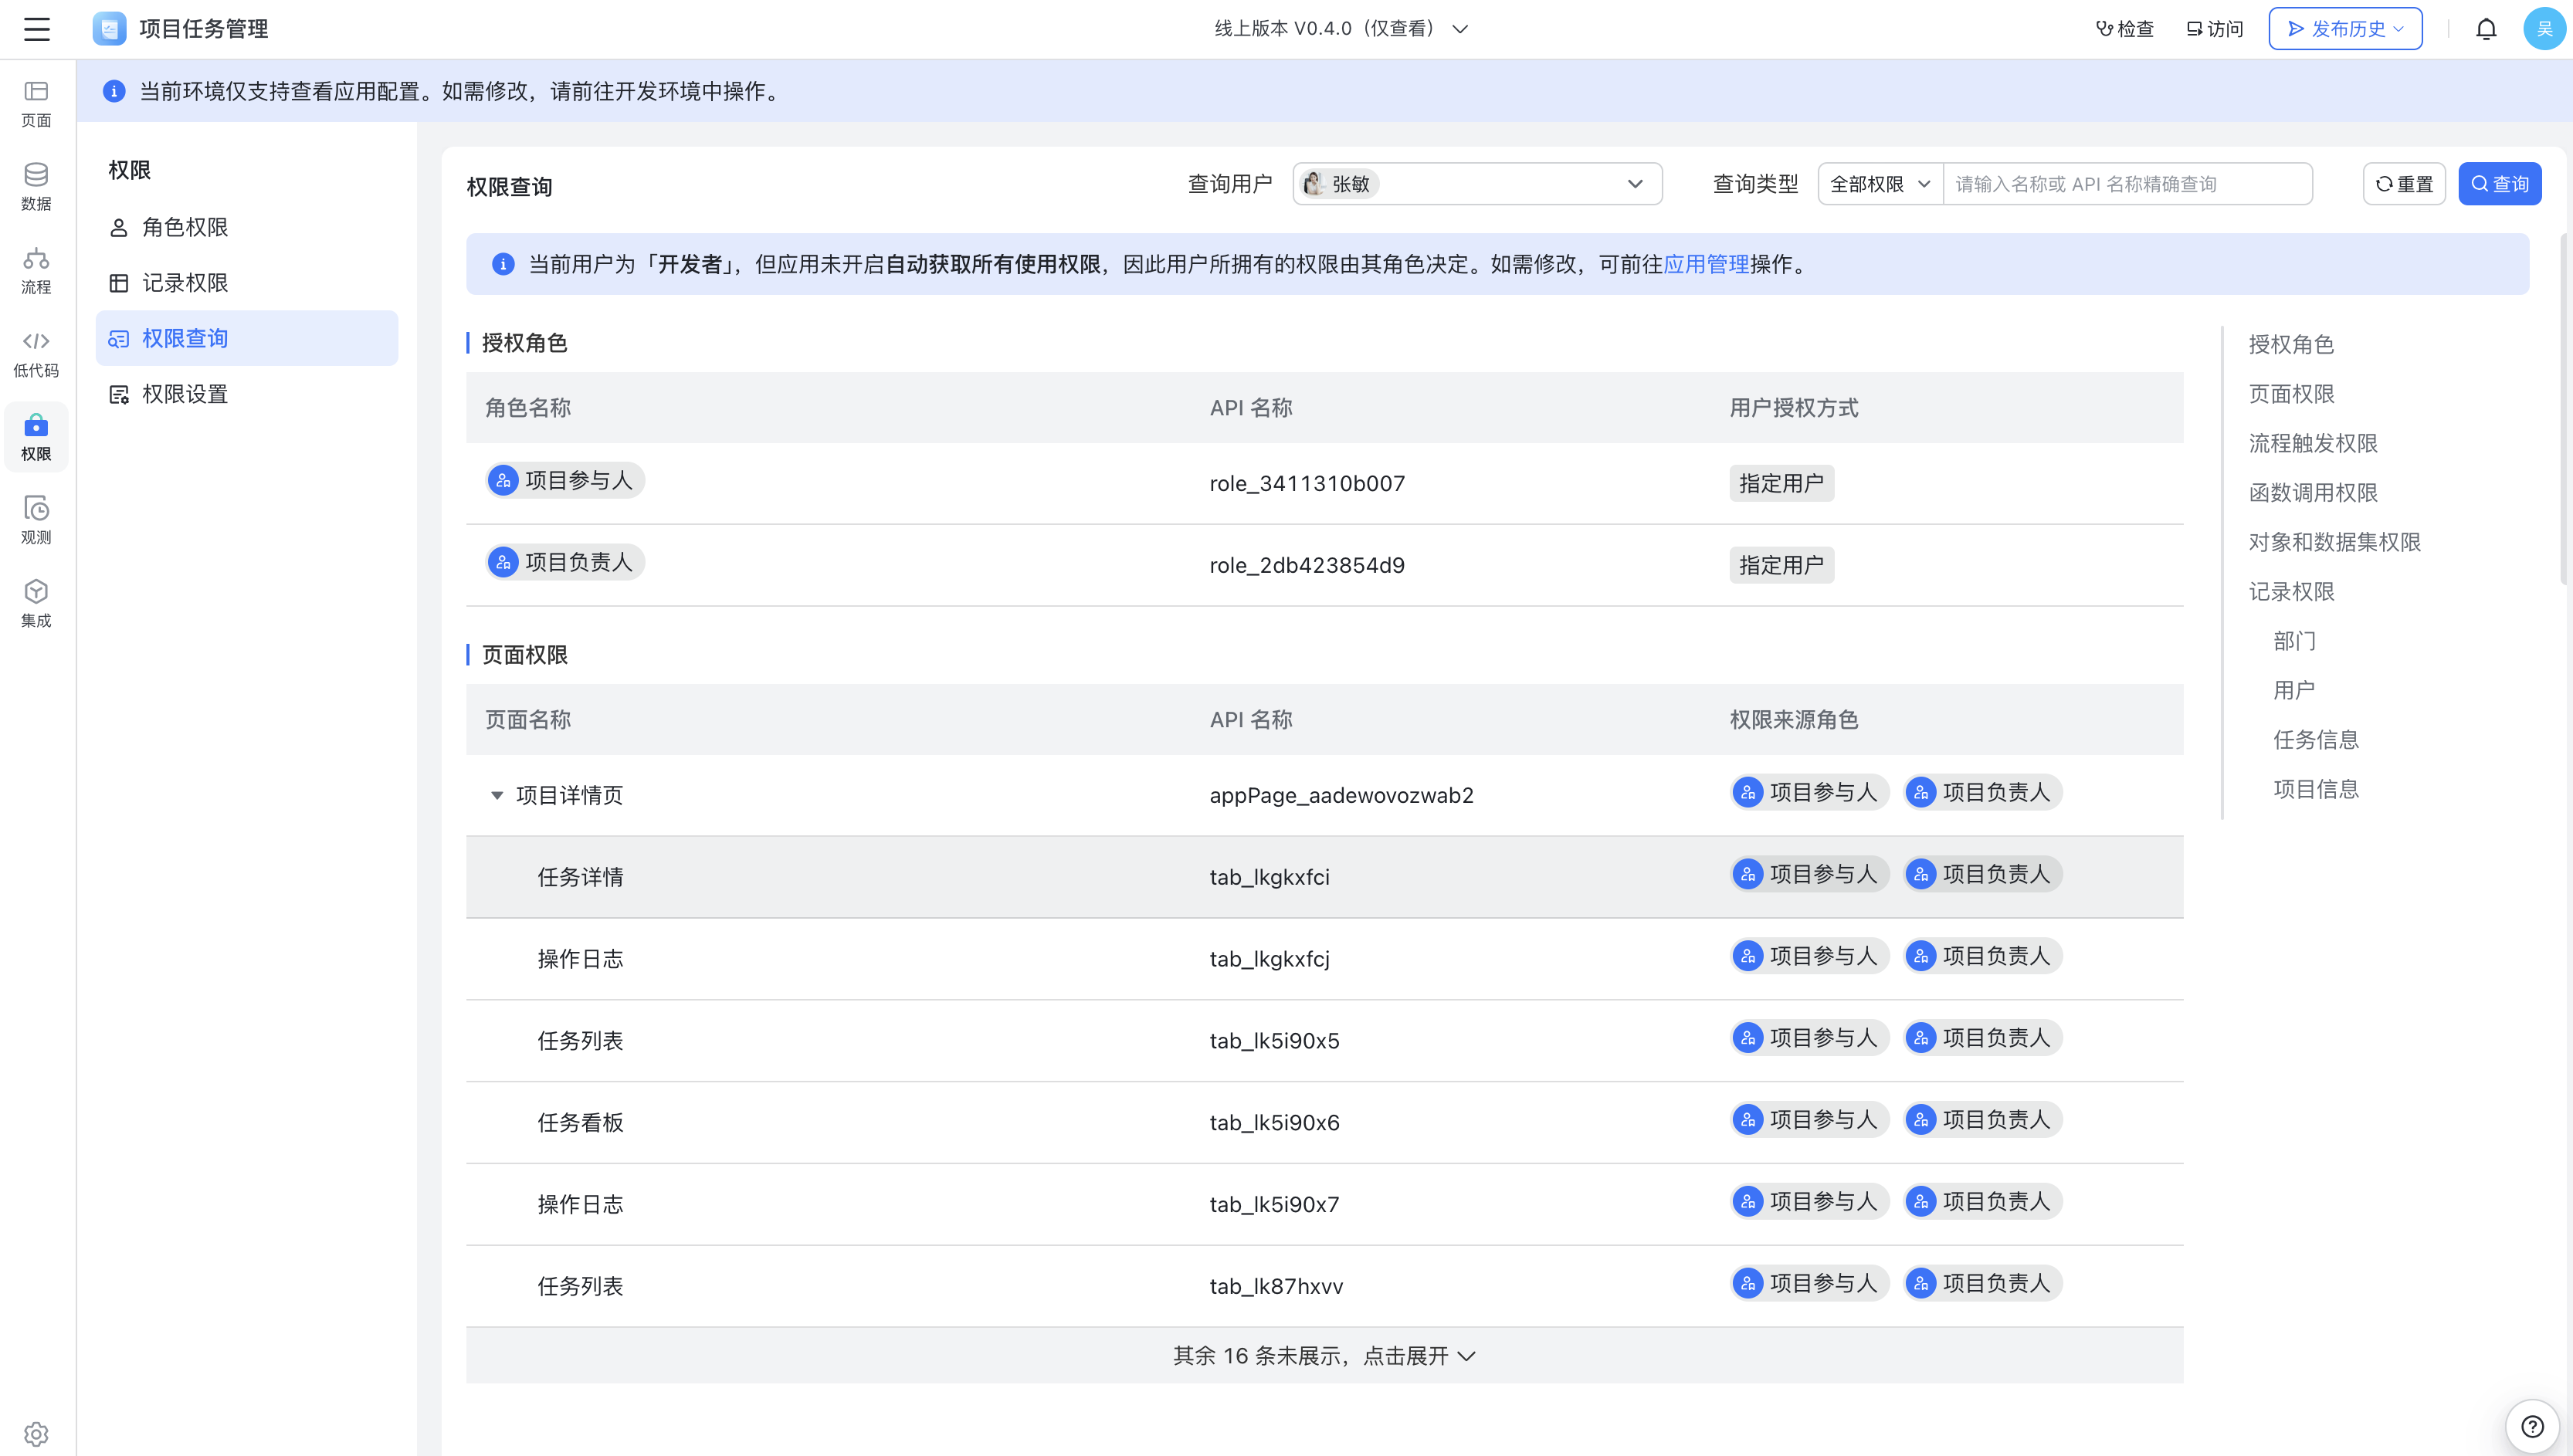The width and height of the screenshot is (2573, 1456).
Task: Click 指定用户 tag in role_2db423854d9 row
Action: 1781,566
